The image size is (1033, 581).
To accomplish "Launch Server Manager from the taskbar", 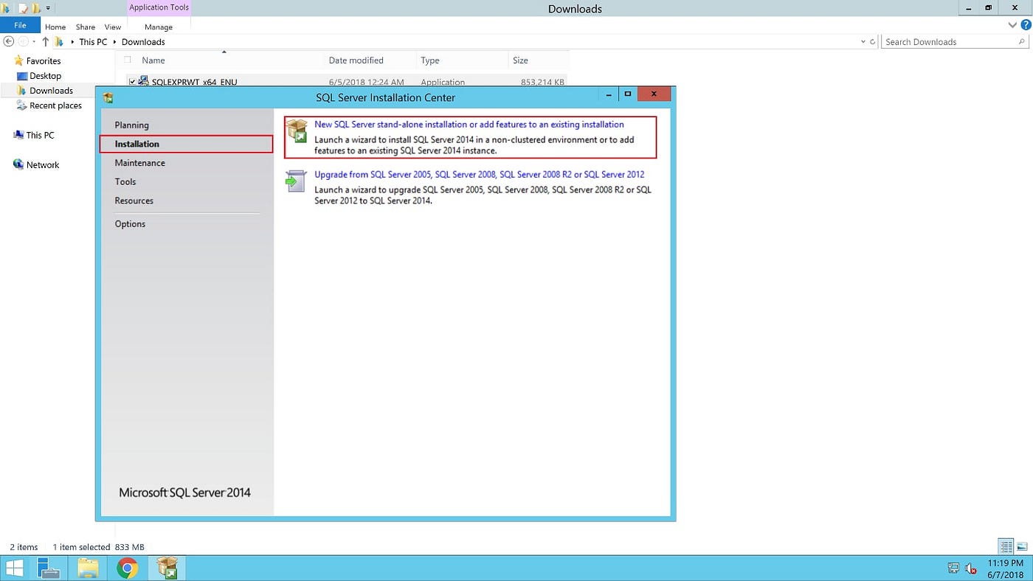I will coord(49,568).
